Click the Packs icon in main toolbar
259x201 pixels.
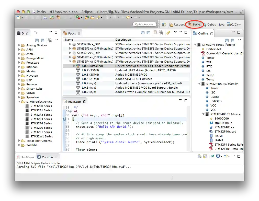59,17
